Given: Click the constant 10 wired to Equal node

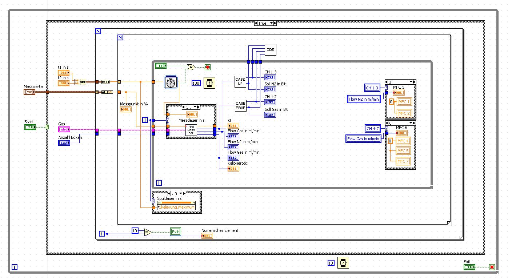Looking at the screenshot, I should [x=135, y=231].
